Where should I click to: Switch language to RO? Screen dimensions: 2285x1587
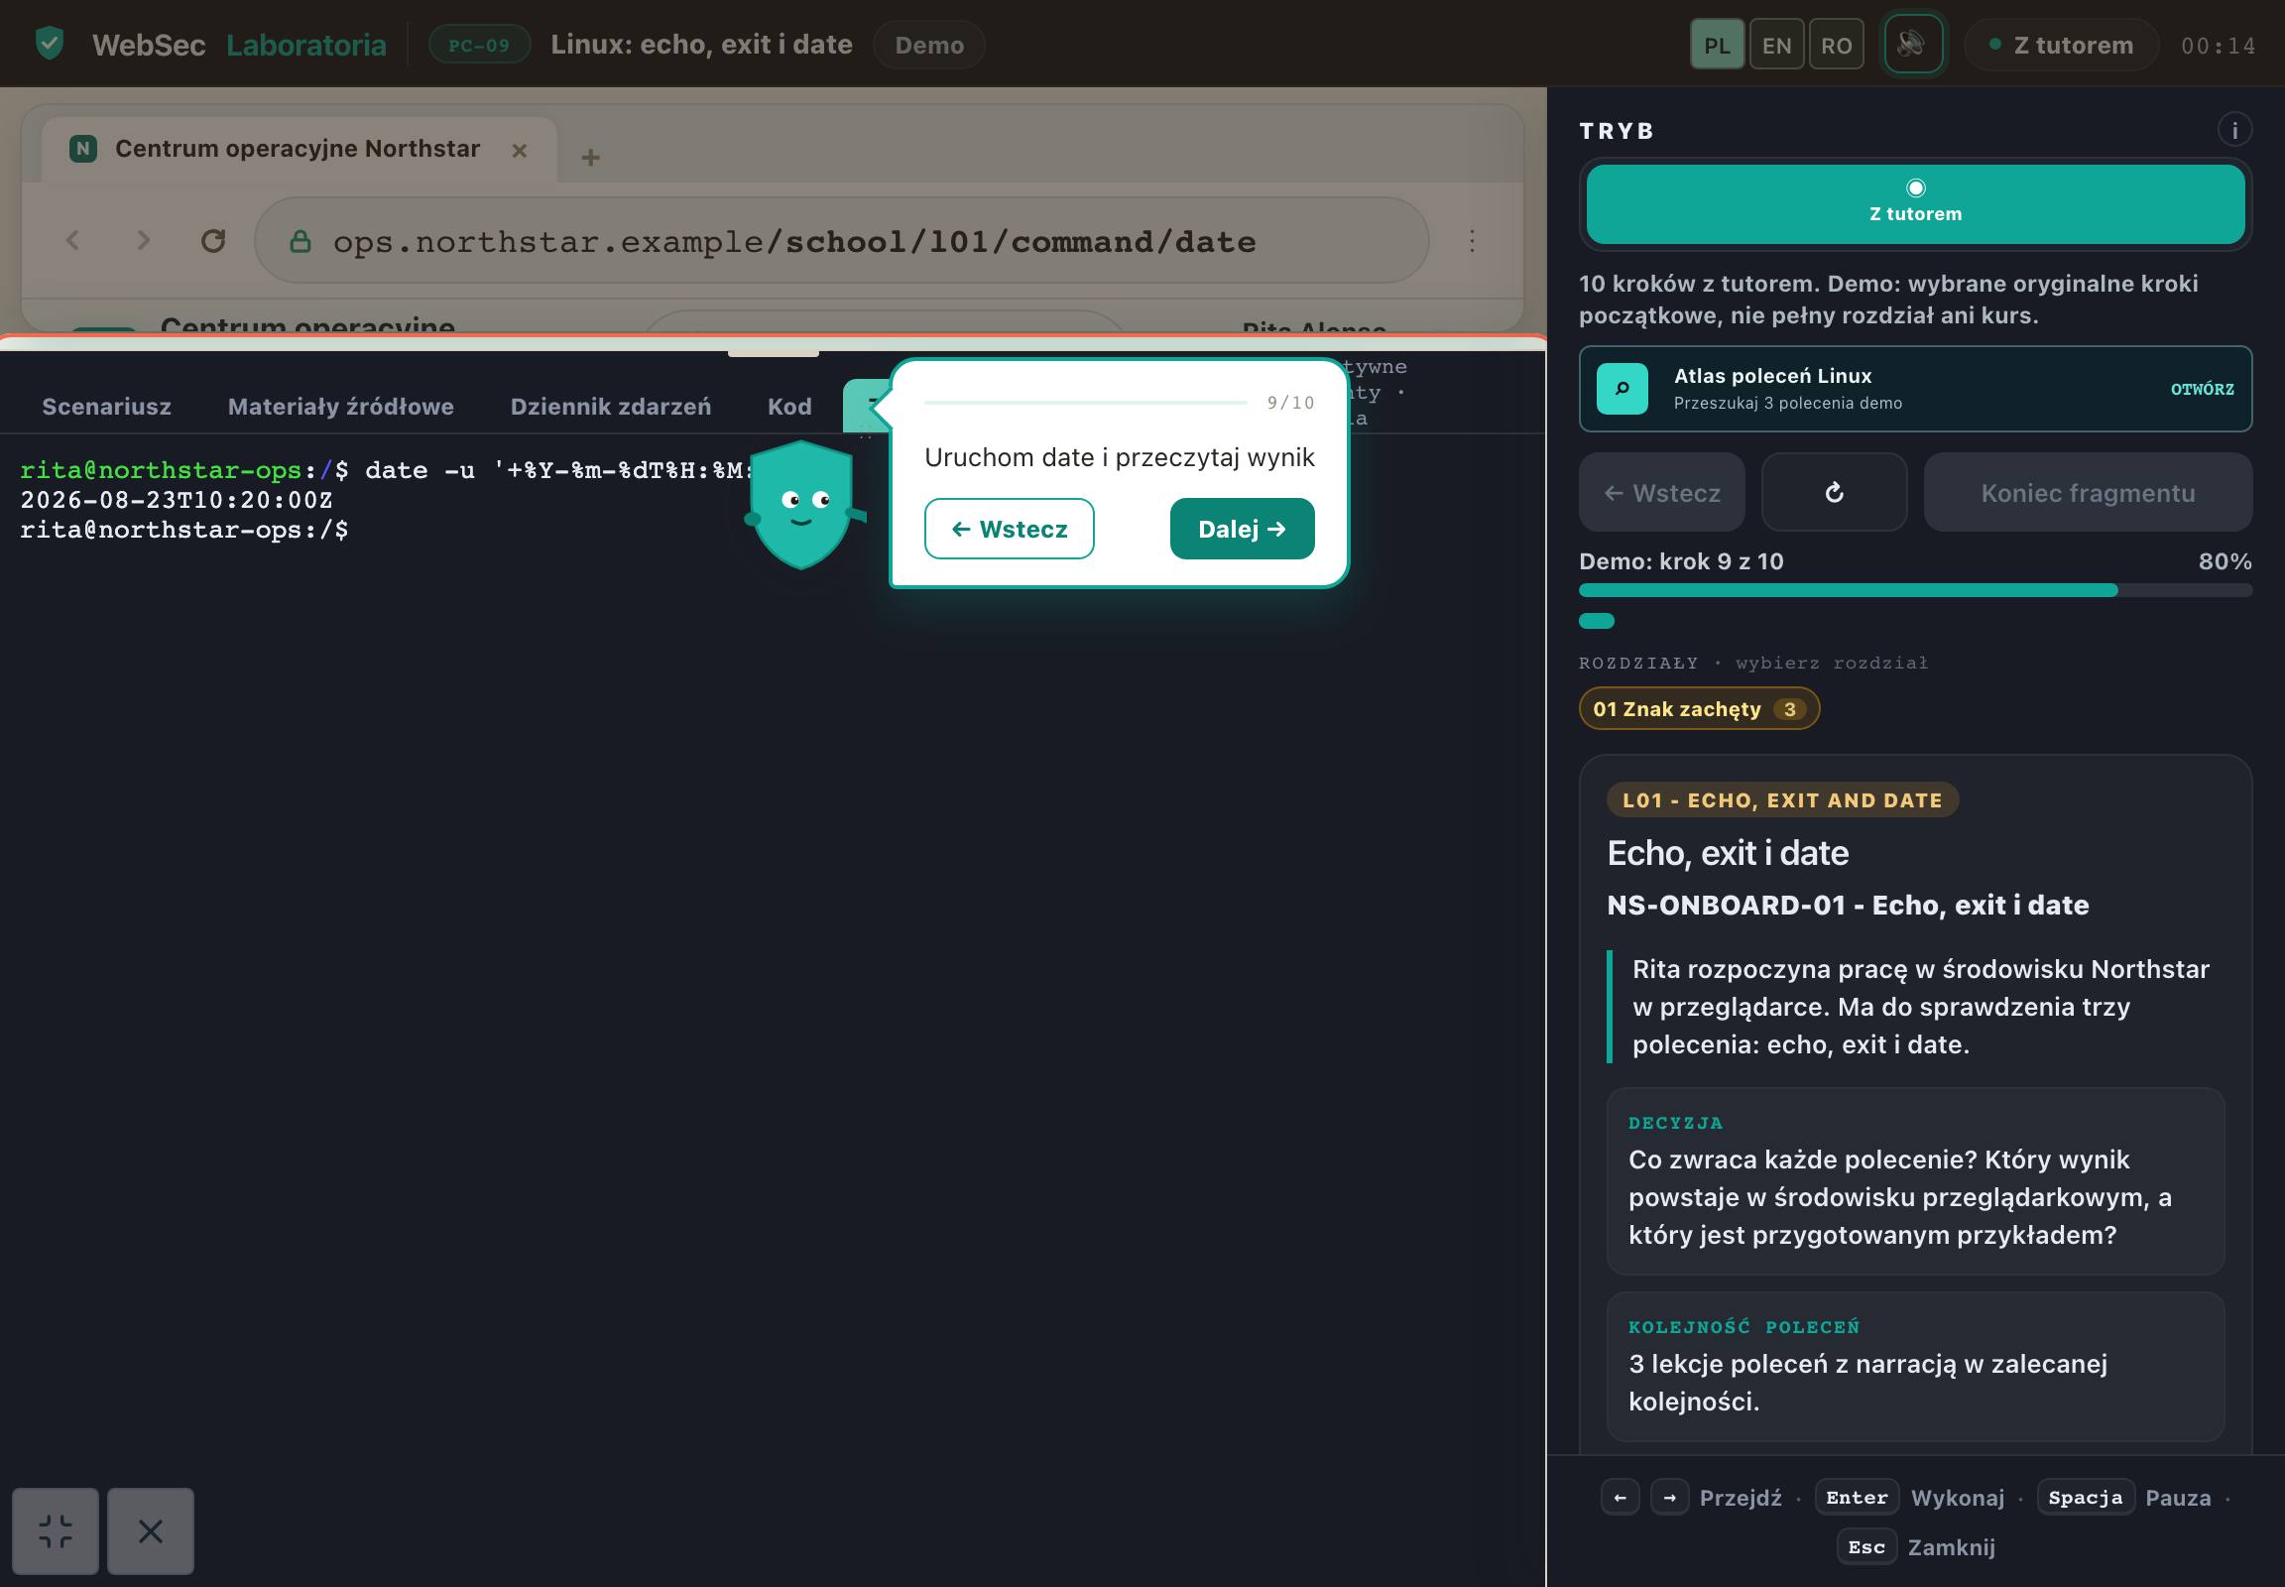1835,45
